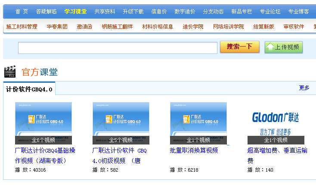Open 超高增加费、垂直运输费 title link
Viewport: 316px width, 185px height.
click(277, 156)
